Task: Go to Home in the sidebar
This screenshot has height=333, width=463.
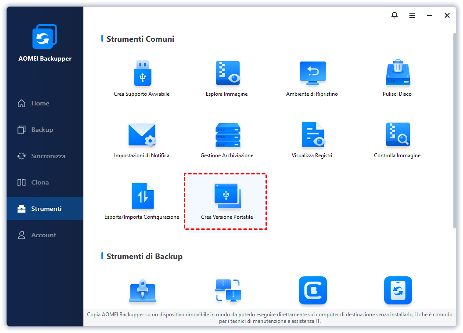Action: tap(45, 103)
